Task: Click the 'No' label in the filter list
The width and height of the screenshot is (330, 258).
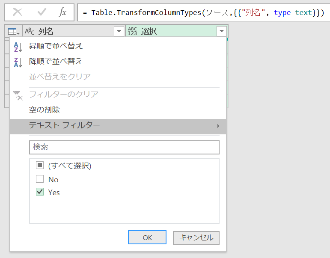Action: point(53,180)
